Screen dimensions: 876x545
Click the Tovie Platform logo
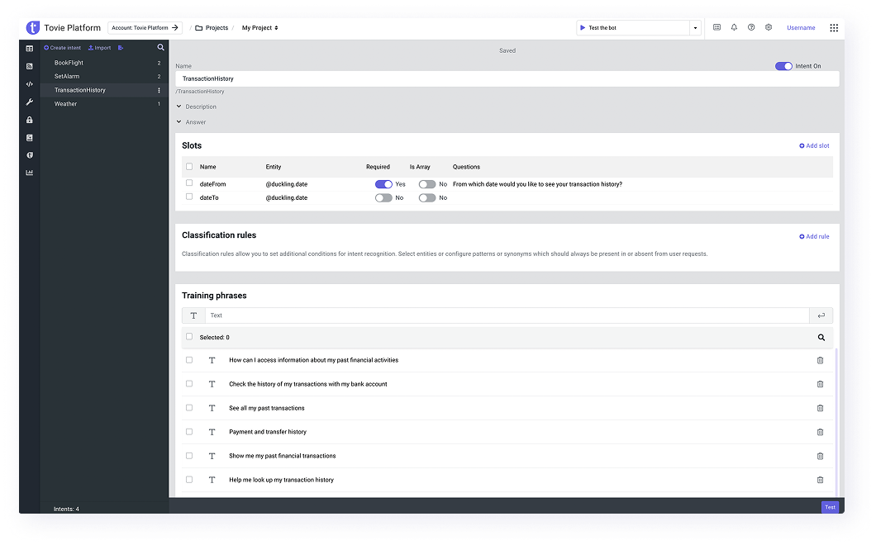tap(33, 27)
